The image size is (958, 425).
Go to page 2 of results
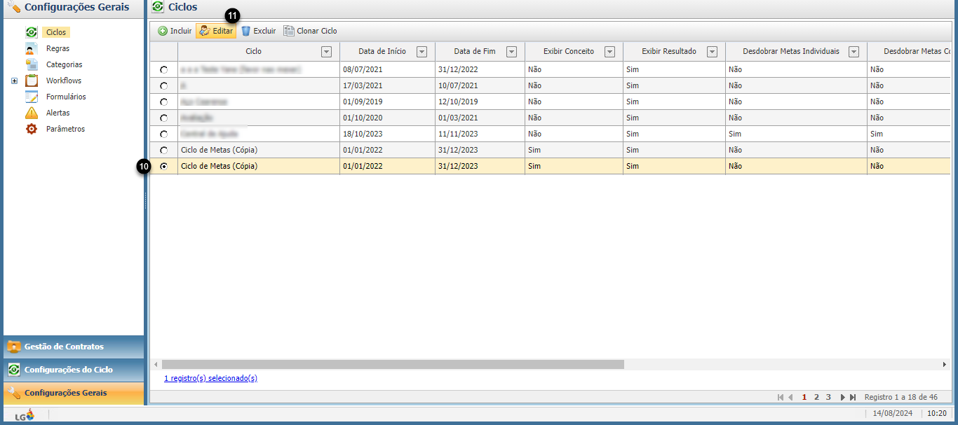click(x=816, y=397)
